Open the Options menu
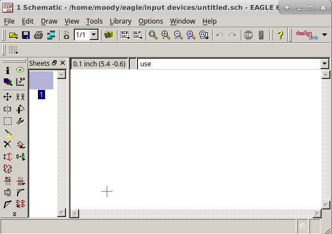 point(151,21)
